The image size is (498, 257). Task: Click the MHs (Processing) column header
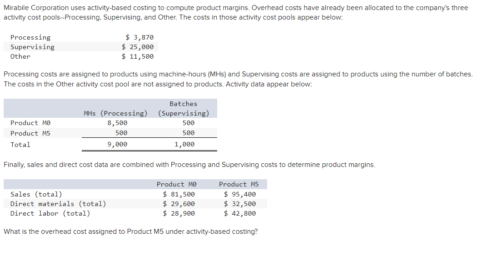115,113
